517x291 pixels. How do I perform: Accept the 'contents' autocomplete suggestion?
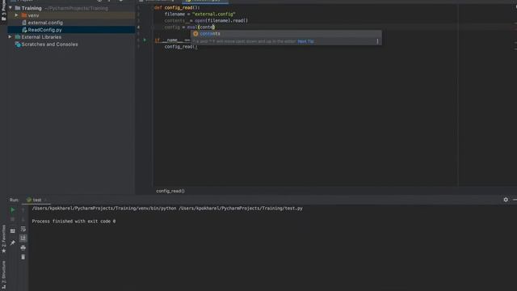point(286,34)
